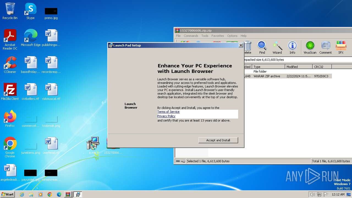Select the Skype desktop shortcut

[x=31, y=11]
